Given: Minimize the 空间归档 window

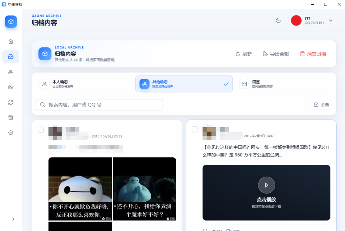Looking at the screenshot, I should coord(312,4).
